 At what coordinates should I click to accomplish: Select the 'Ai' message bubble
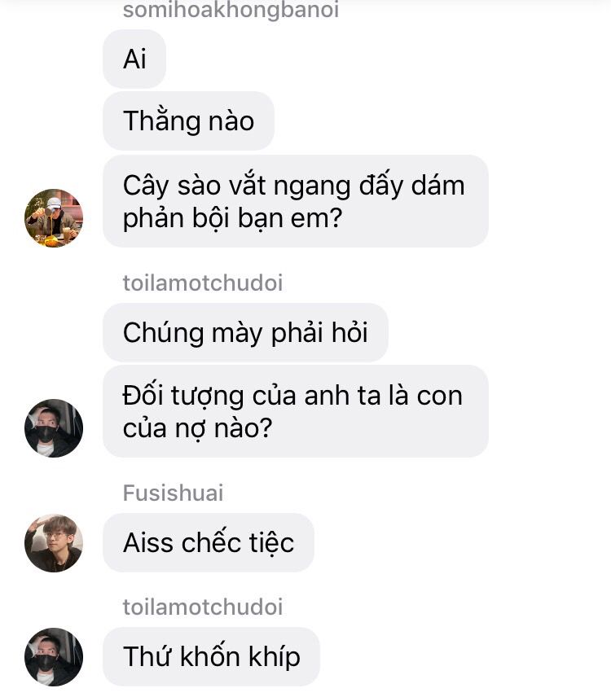tap(134, 59)
